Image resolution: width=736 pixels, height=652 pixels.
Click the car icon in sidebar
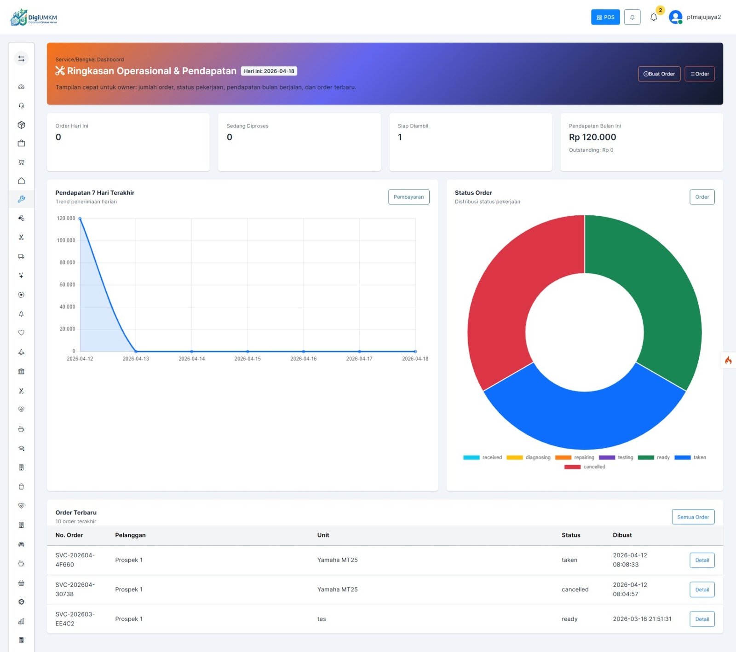point(21,544)
